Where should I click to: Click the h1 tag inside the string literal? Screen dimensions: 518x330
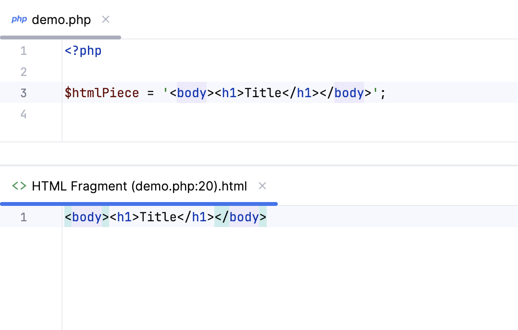[x=229, y=93]
